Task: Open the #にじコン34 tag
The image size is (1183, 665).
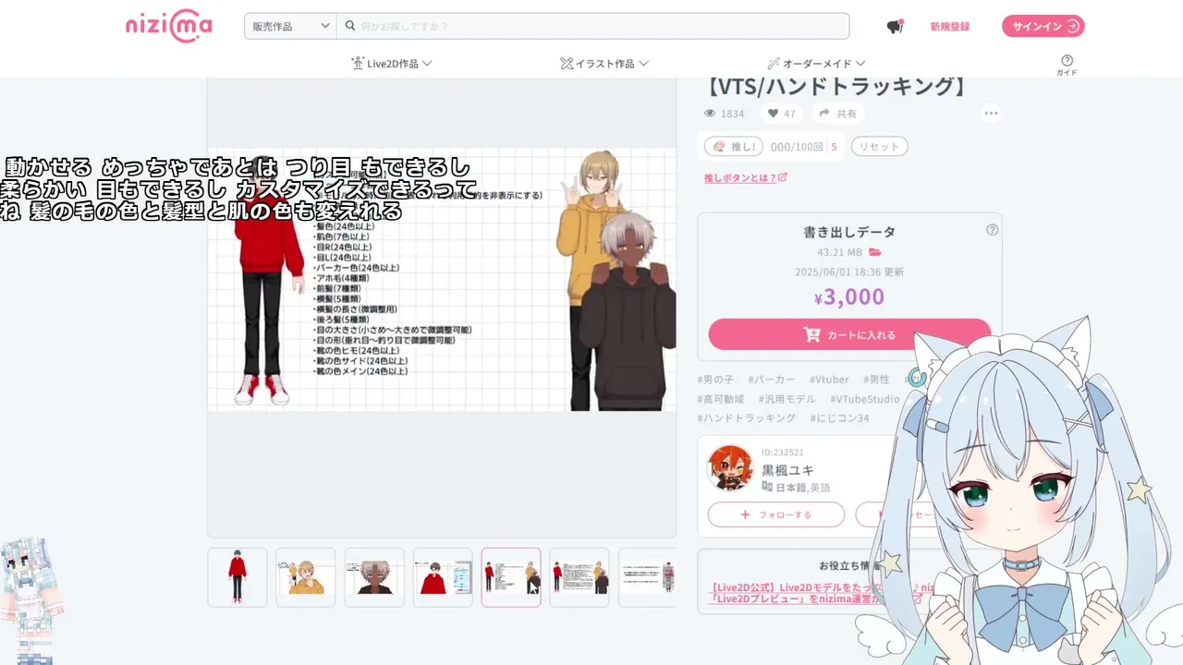Action: point(839,418)
